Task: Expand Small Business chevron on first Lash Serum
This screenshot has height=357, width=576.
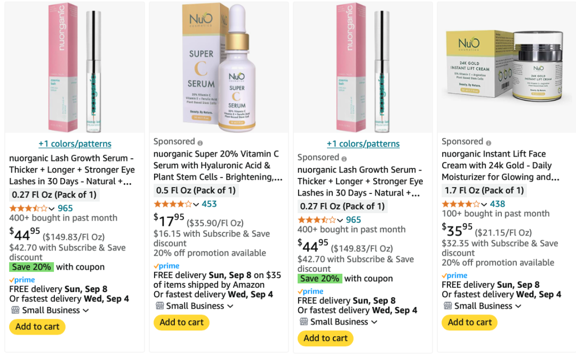Action: pyautogui.click(x=86, y=311)
